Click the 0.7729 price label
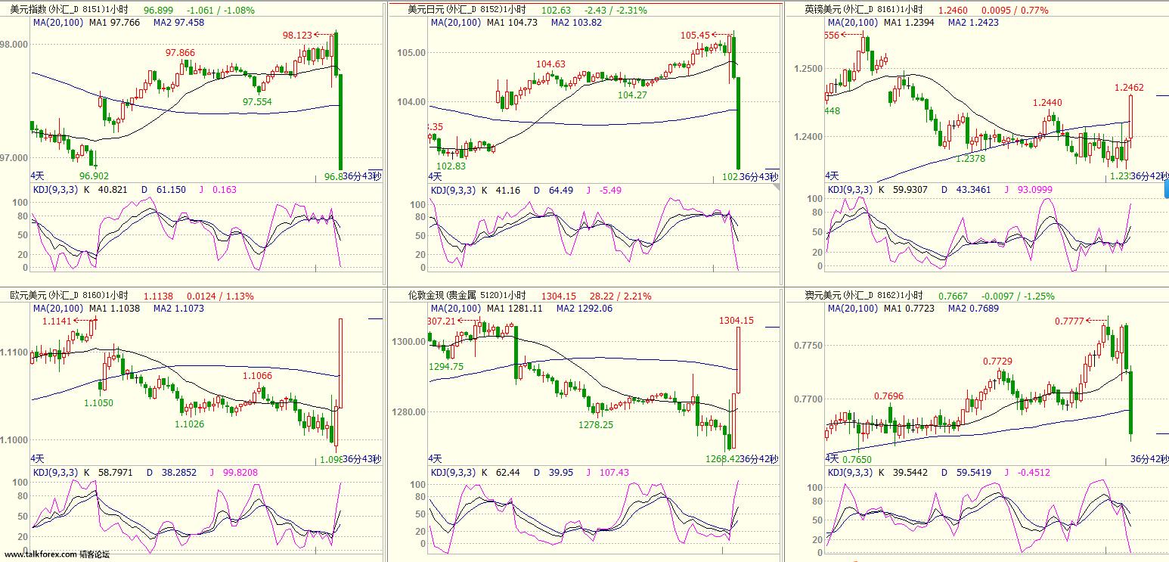Screen dimensions: 1169x562 997,362
